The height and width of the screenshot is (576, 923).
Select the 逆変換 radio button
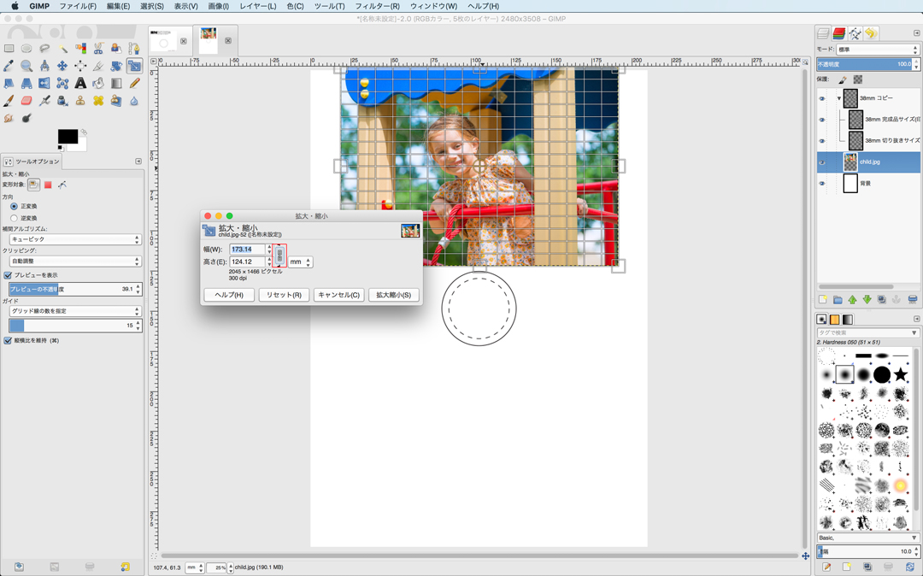[x=14, y=218]
